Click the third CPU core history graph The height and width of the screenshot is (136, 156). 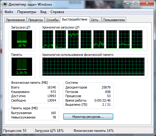point(73,39)
